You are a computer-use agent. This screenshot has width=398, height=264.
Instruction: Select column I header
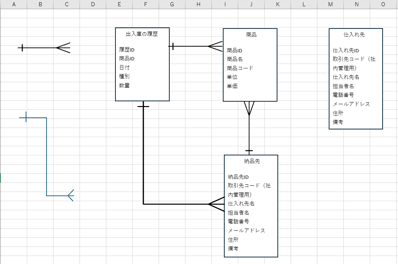point(225,4)
